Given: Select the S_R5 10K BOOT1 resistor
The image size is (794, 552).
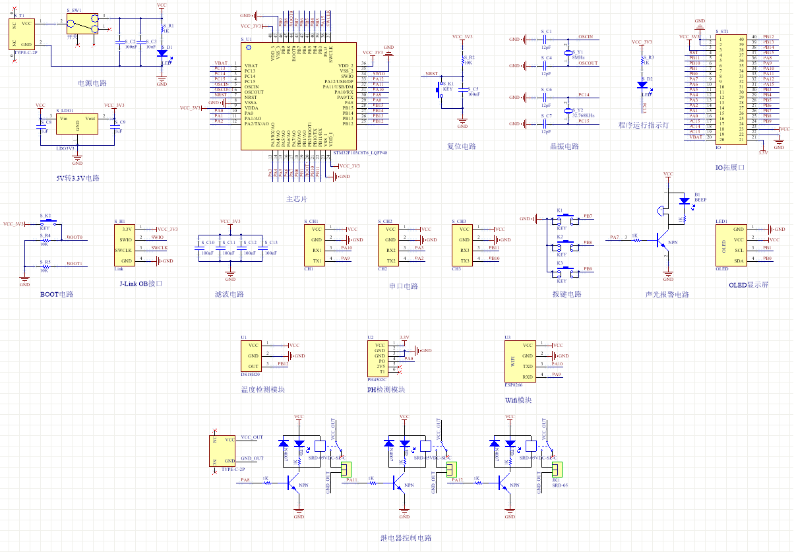Looking at the screenshot, I should click(45, 266).
